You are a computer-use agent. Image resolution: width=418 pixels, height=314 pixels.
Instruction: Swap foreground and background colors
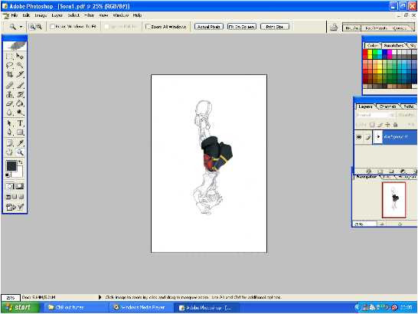click(x=21, y=162)
